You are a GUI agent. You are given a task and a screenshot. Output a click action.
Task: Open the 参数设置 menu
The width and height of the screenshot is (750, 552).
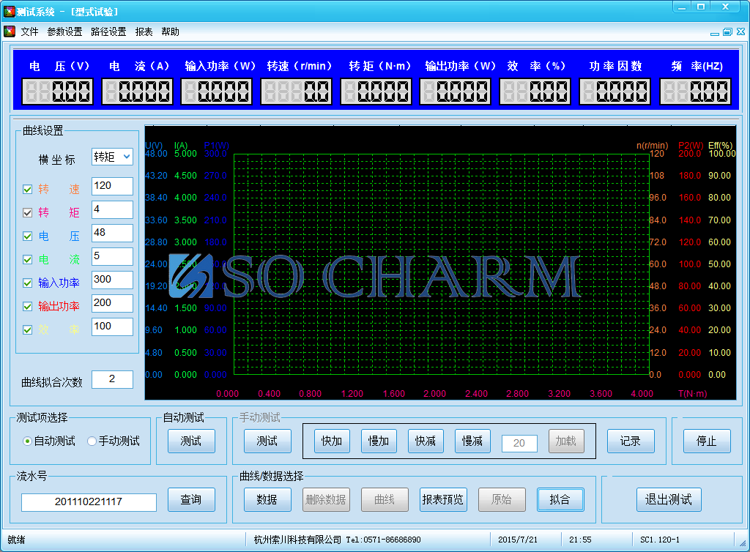(x=64, y=31)
